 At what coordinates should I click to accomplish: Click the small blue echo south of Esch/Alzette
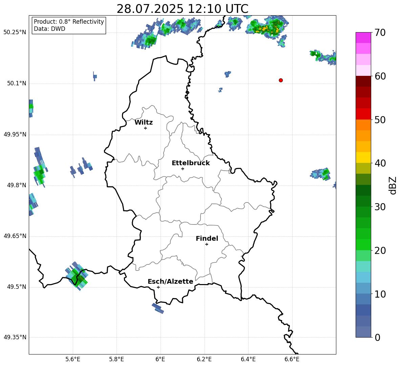pyautogui.click(x=158, y=308)
